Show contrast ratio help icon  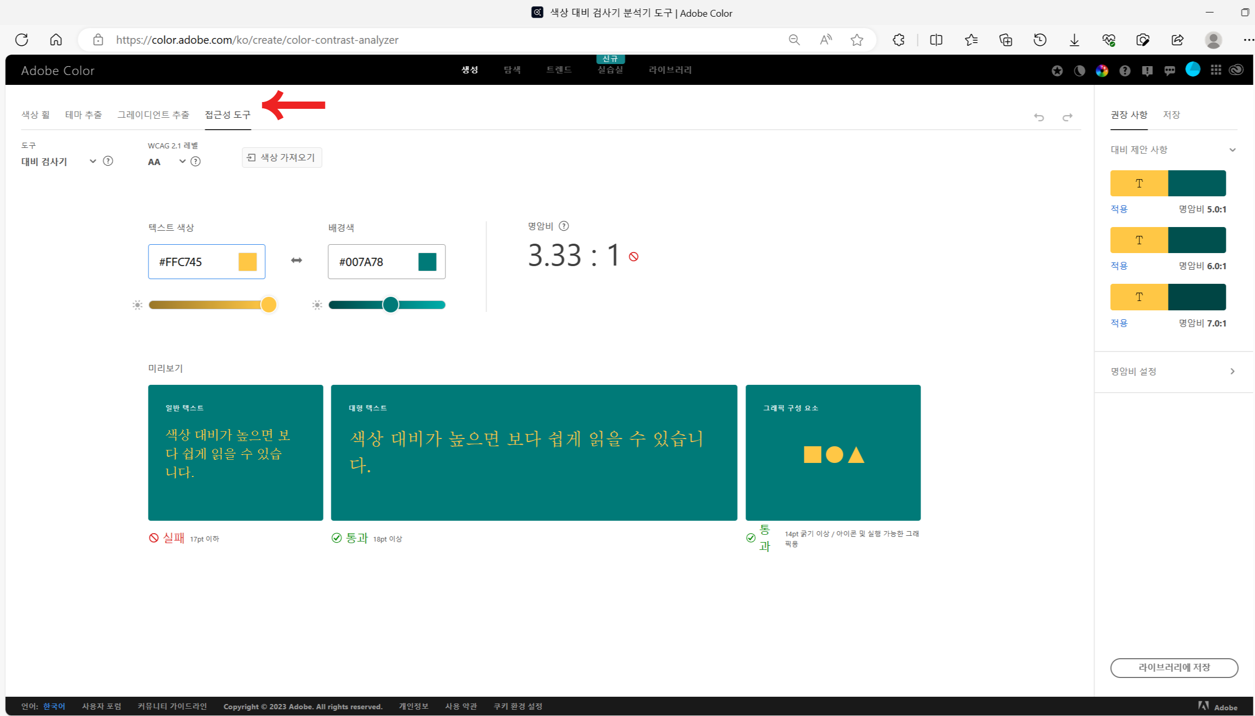tap(564, 226)
